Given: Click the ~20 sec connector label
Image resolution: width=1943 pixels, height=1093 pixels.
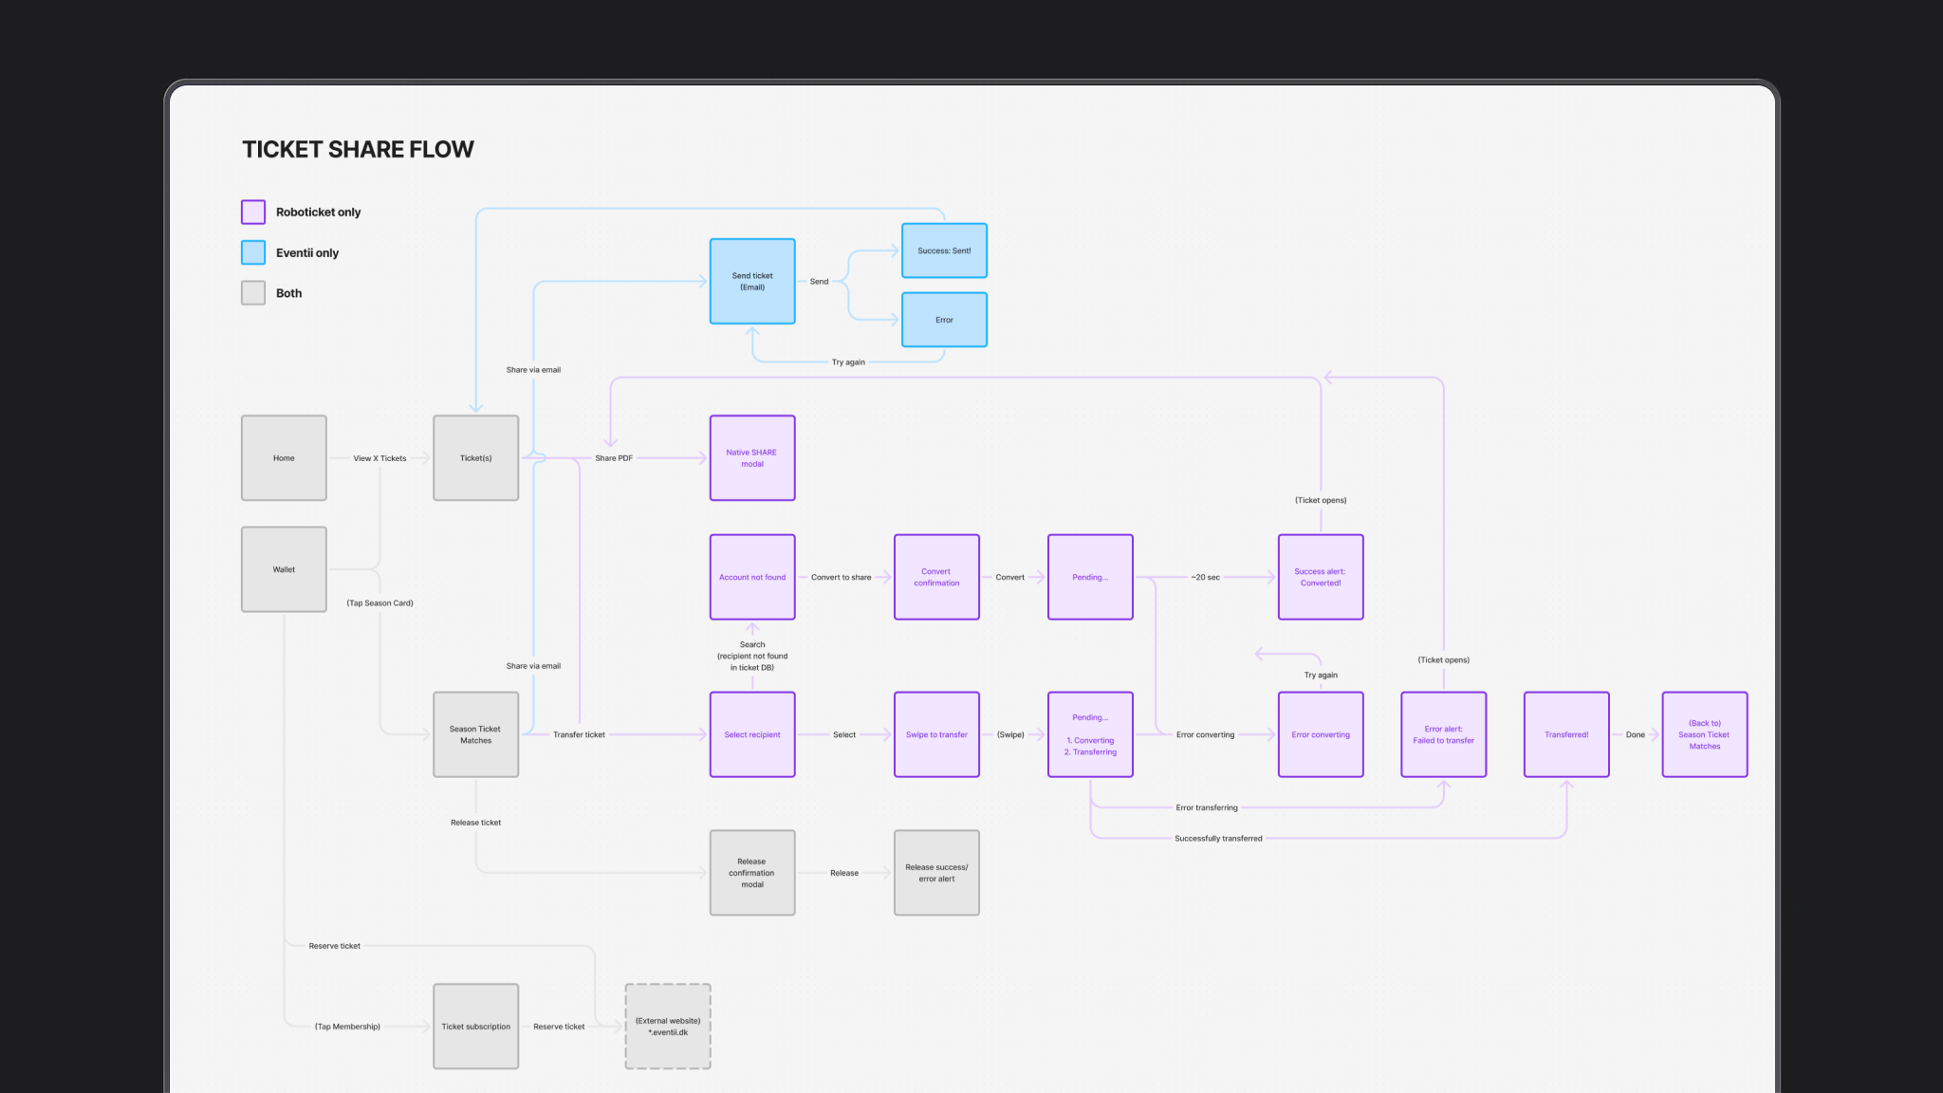Looking at the screenshot, I should click(1205, 577).
